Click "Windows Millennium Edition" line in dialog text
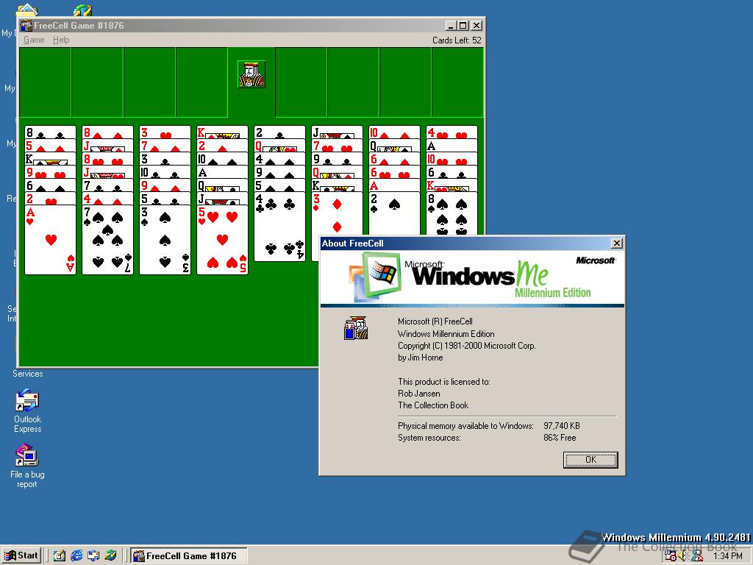The height and width of the screenshot is (565, 753). click(446, 333)
